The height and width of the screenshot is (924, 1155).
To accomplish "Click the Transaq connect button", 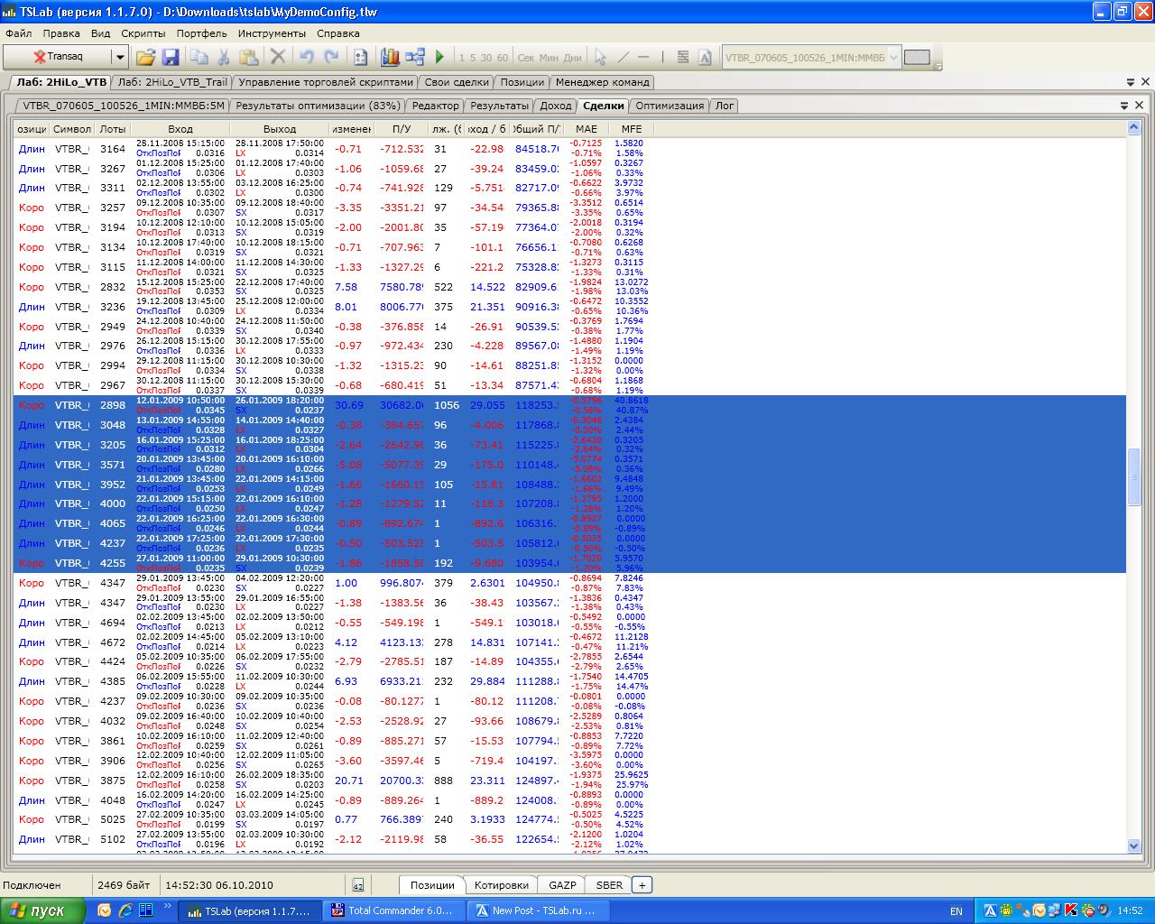I will [58, 57].
